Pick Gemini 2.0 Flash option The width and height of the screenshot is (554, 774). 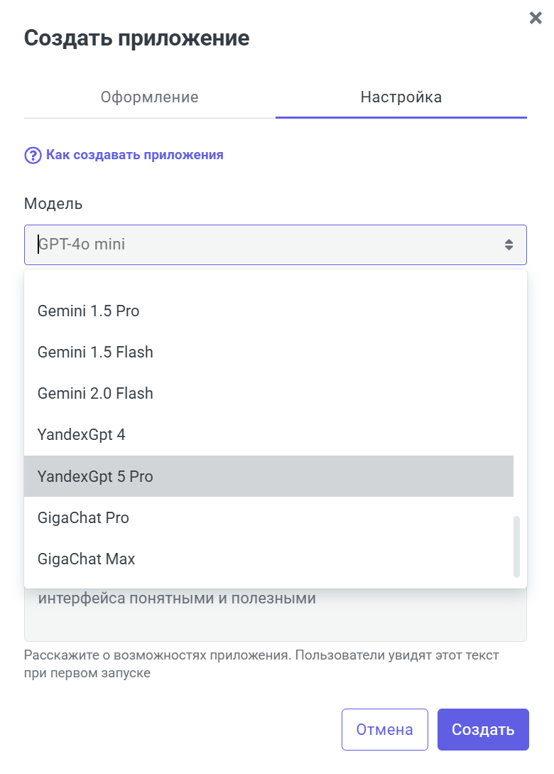tap(95, 393)
